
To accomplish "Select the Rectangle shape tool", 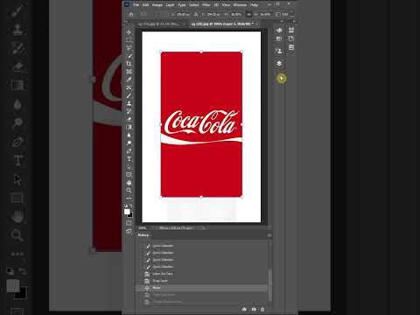I will click(129, 174).
